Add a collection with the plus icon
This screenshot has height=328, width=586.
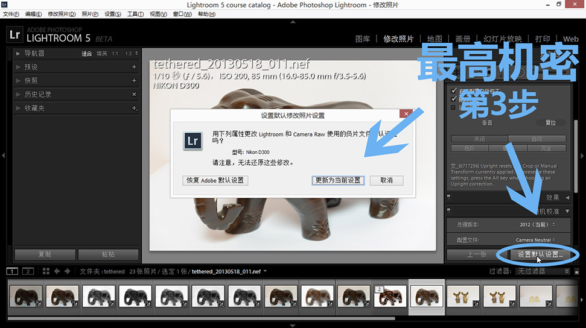point(135,109)
